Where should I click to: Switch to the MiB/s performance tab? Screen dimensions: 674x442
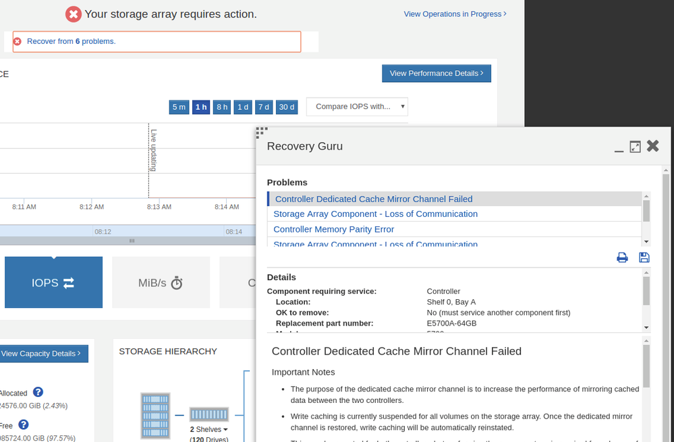161,282
